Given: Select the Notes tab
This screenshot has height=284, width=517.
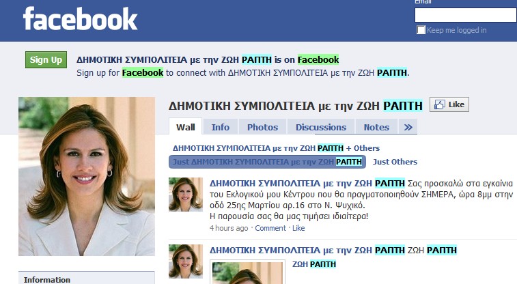Looking at the screenshot, I should coord(376,127).
